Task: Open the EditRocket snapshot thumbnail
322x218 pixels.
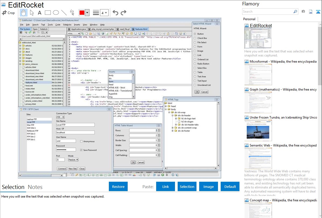Action: [258, 38]
